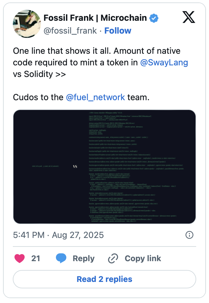Open the @fuel_network mention
Screen dimensions: 209x303
pyautogui.click(x=95, y=97)
